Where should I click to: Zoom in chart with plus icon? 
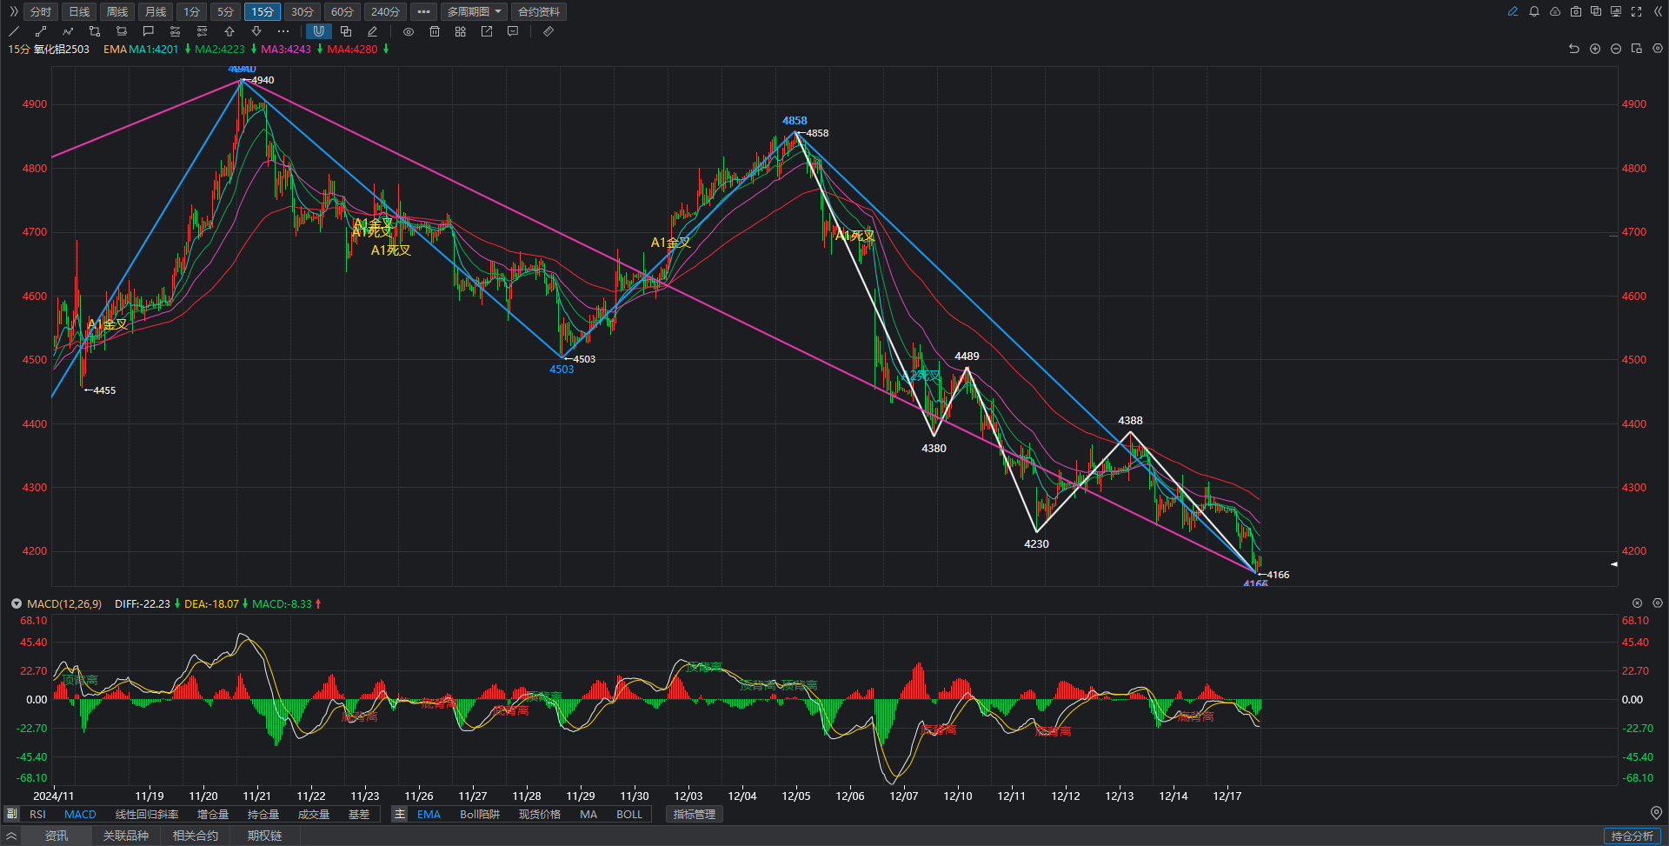(1595, 49)
